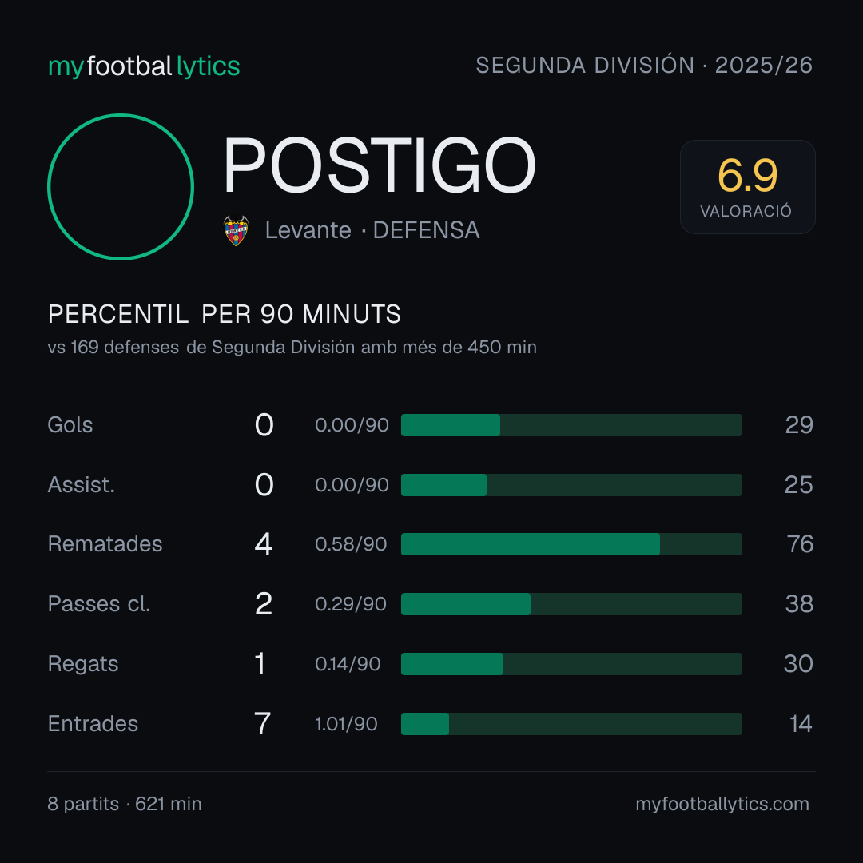Click the Percentil per 90 minuts heading
Image resolution: width=863 pixels, height=863 pixels.
[x=224, y=314]
